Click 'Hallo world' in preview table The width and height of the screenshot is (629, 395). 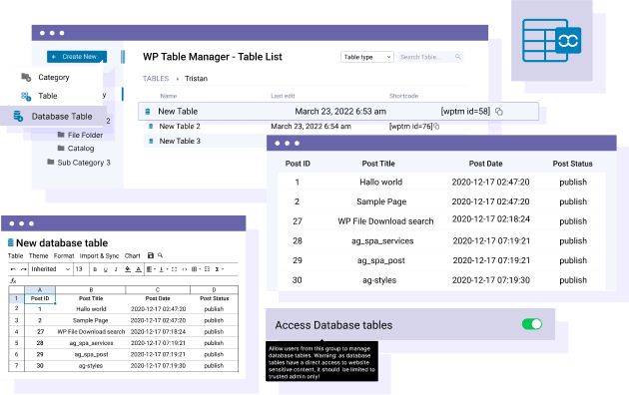[380, 182]
